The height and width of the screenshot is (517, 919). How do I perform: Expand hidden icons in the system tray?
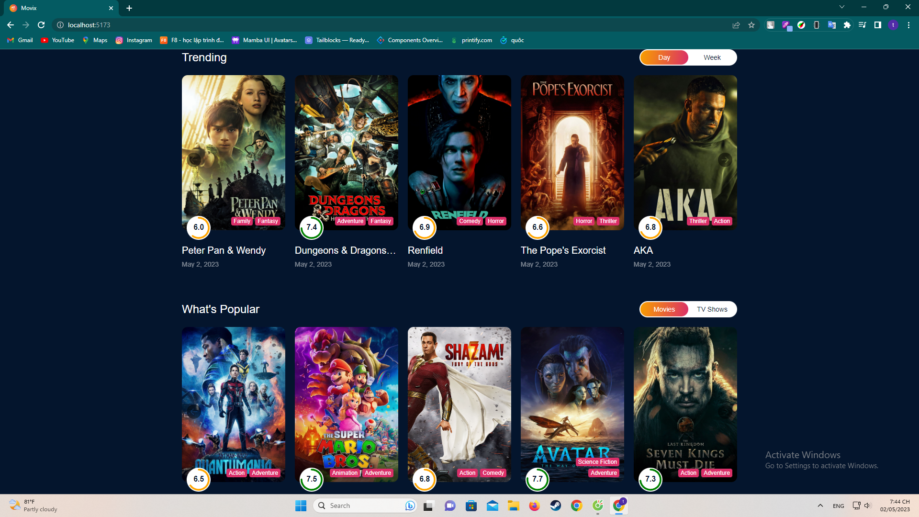coord(820,506)
